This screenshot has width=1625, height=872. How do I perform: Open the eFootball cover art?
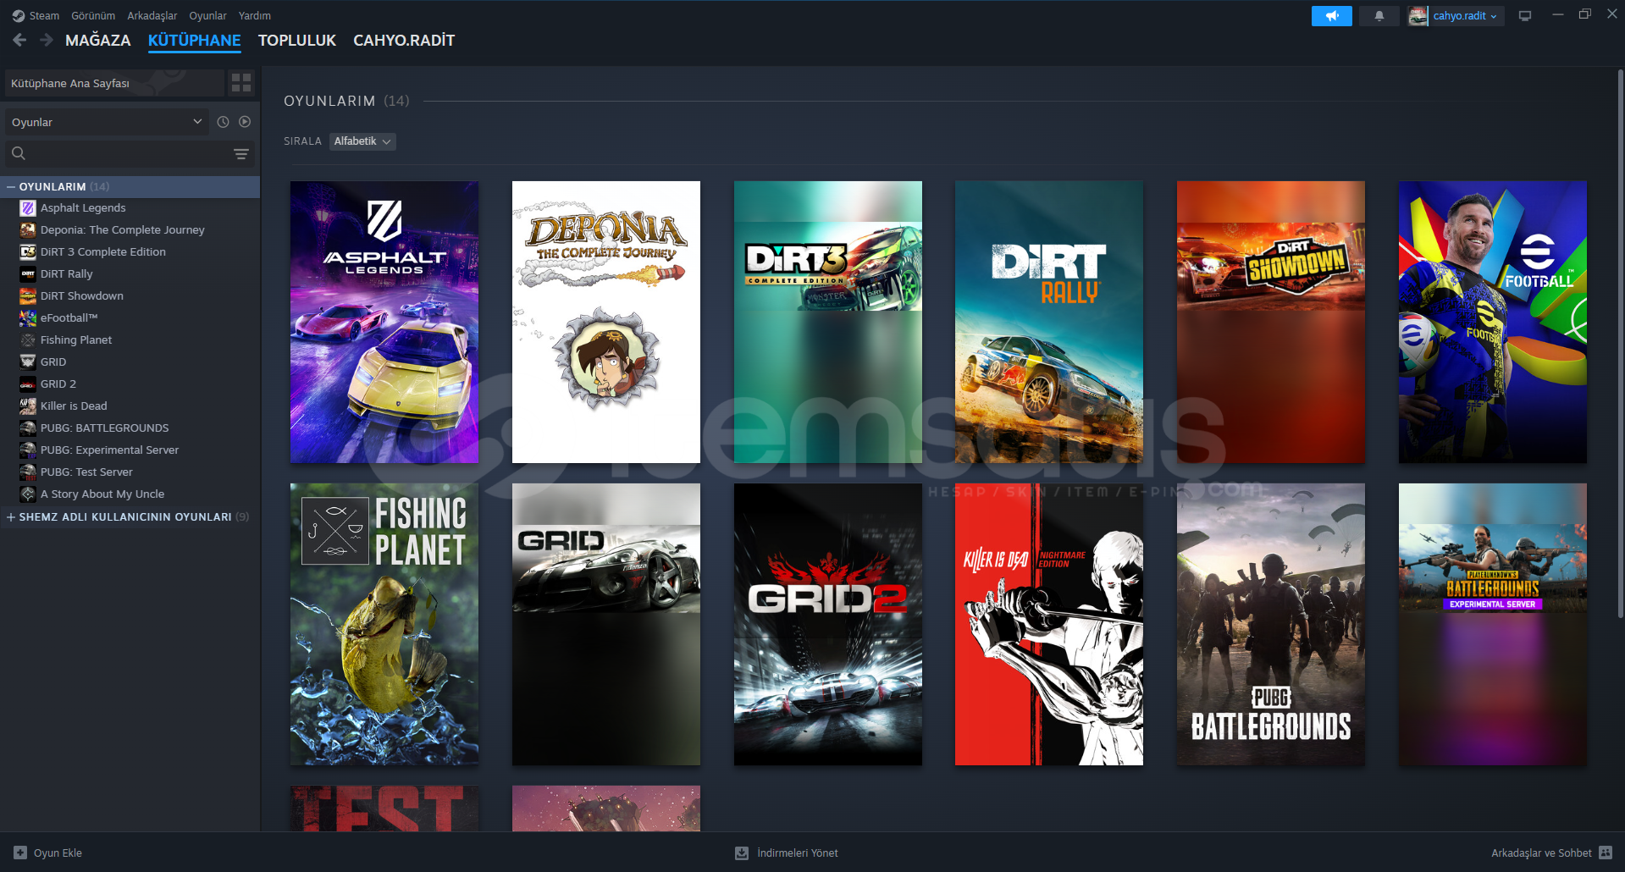pos(1493,322)
